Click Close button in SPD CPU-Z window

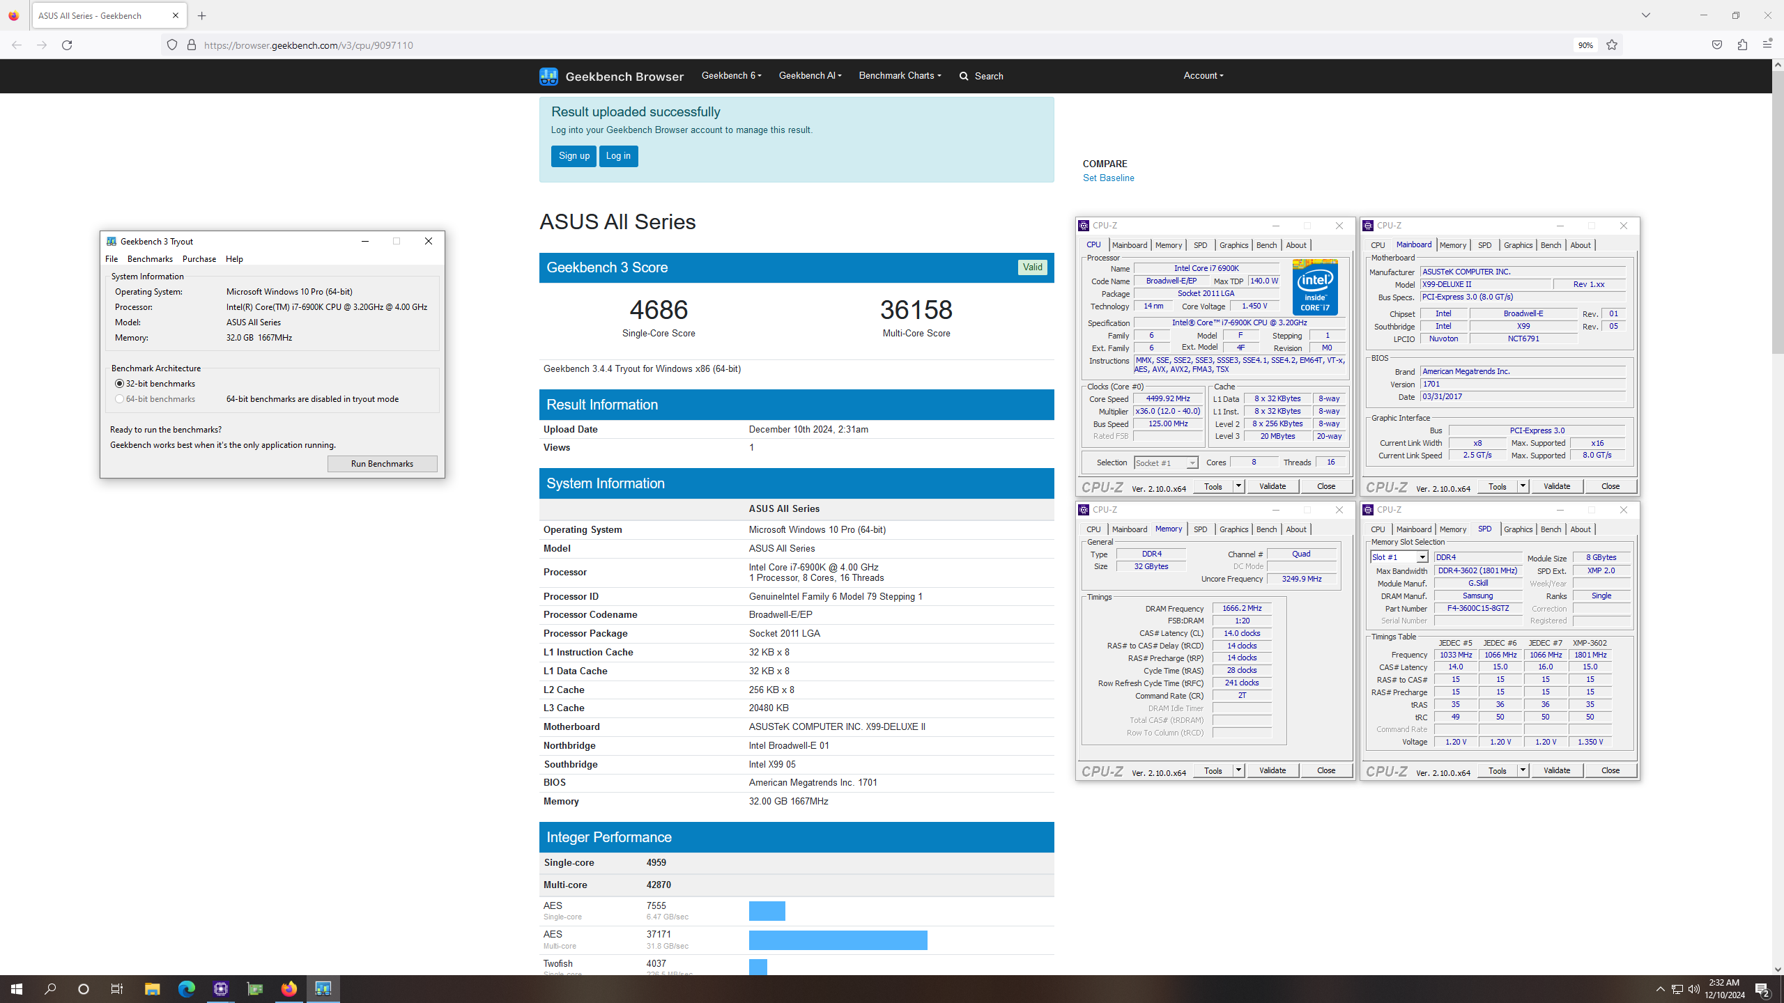coord(1610,770)
